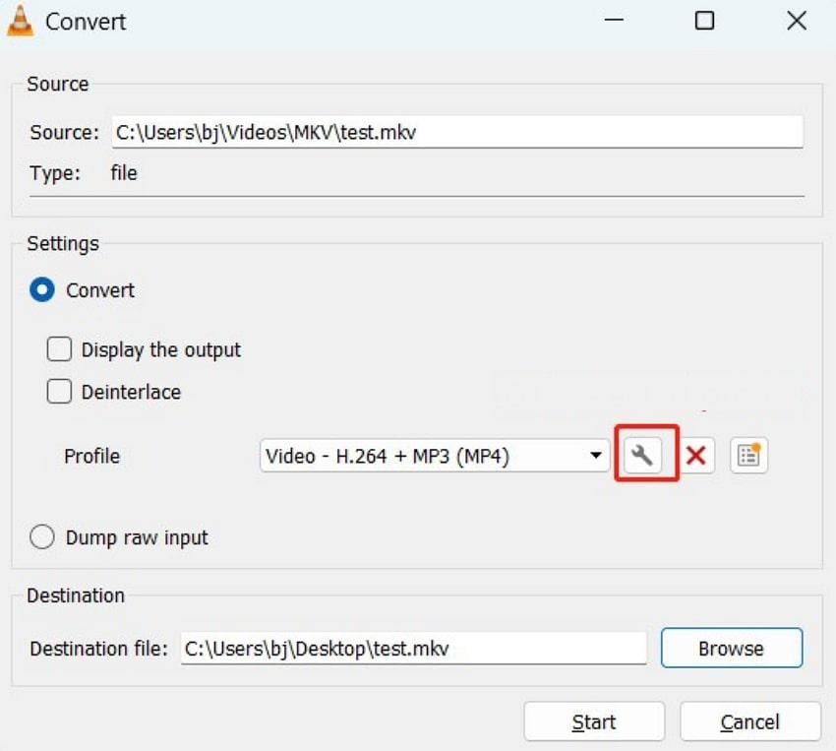
Task: Switch to Dump raw input mode
Action: pyautogui.click(x=41, y=536)
